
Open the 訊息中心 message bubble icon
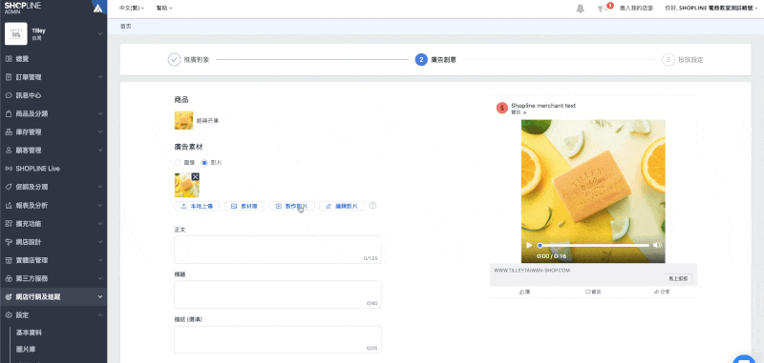pyautogui.click(x=9, y=95)
